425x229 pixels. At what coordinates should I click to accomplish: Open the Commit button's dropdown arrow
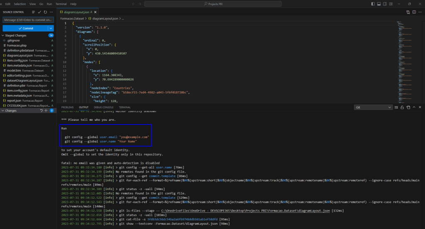(51, 28)
